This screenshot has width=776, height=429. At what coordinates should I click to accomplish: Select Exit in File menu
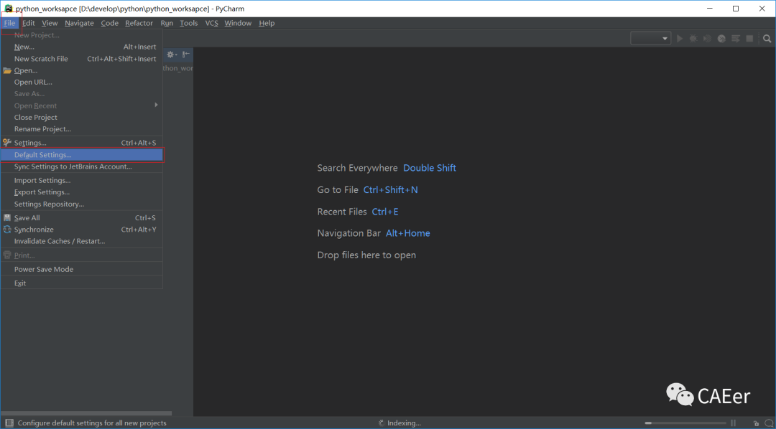[82, 283]
